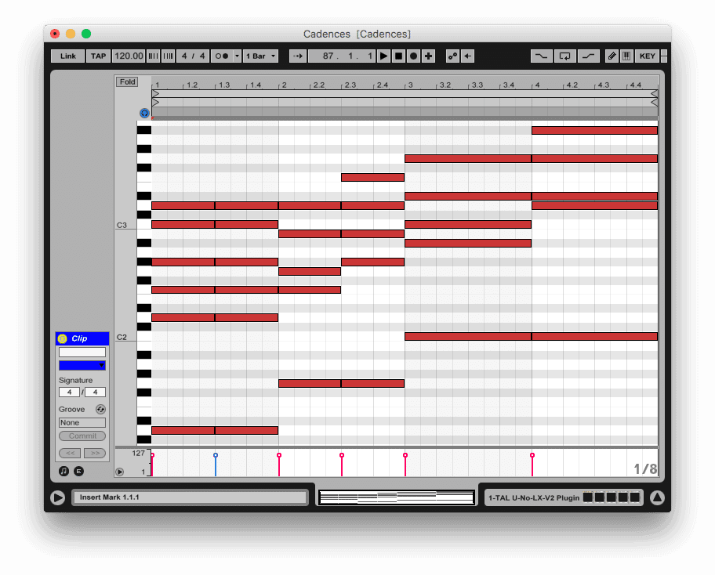Toggle the Follow playback arrow button

pyautogui.click(x=297, y=56)
